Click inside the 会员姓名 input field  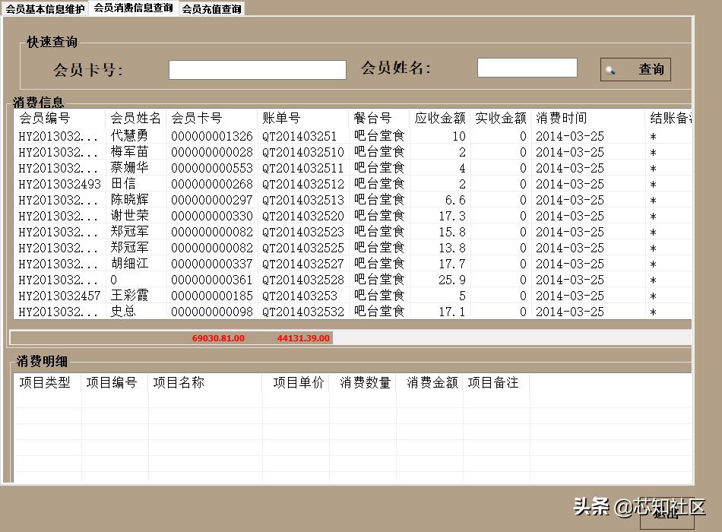(x=526, y=67)
